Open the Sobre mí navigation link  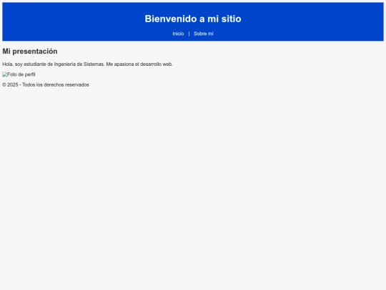click(x=203, y=34)
